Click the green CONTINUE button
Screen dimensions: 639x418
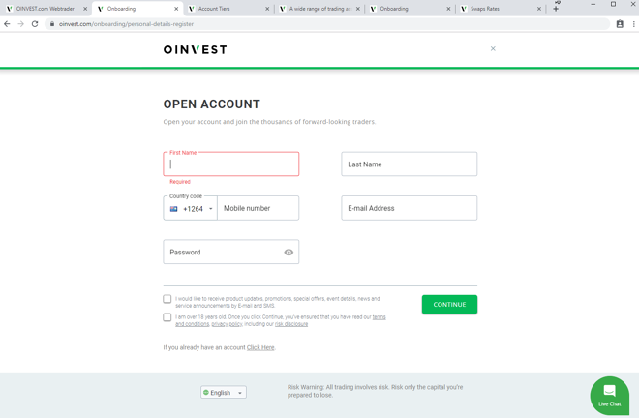(449, 305)
